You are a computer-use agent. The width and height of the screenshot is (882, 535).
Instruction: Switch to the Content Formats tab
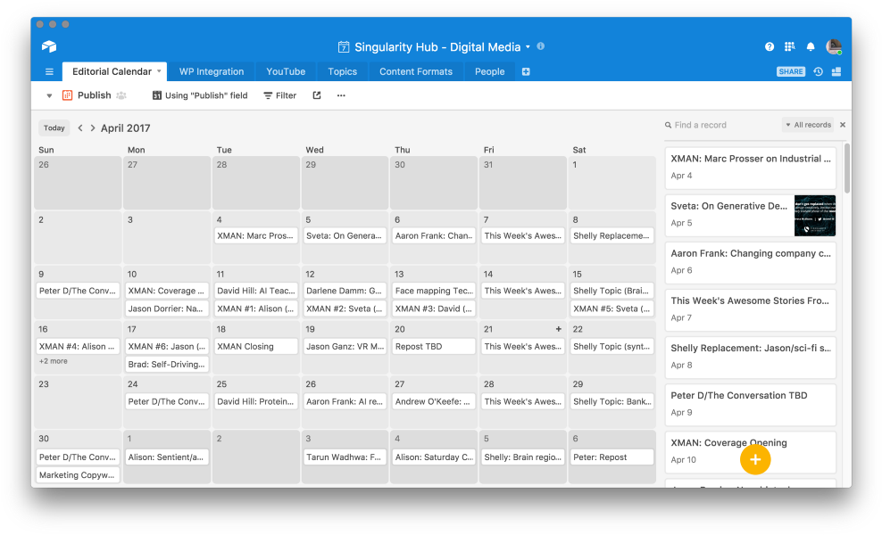coord(416,71)
